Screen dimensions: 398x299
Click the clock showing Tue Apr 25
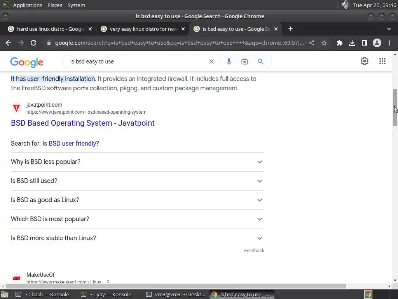374,5
